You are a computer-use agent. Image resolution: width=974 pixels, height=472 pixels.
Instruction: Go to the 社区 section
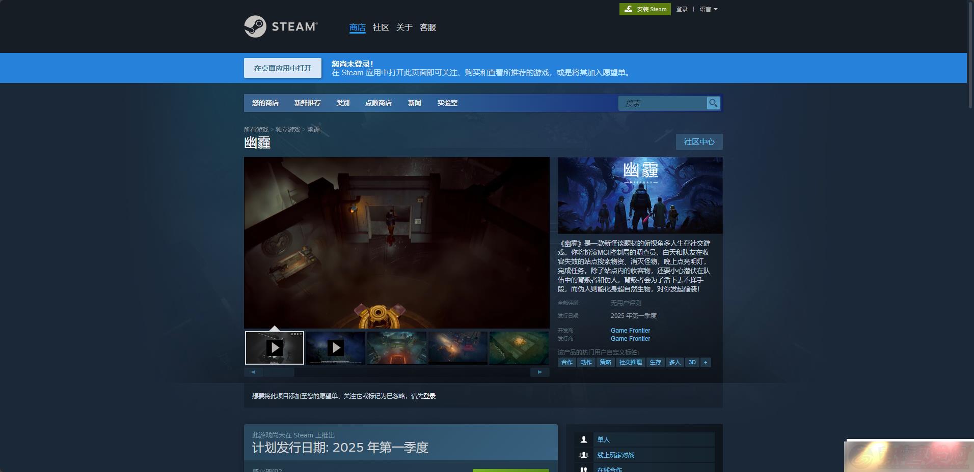click(x=381, y=27)
